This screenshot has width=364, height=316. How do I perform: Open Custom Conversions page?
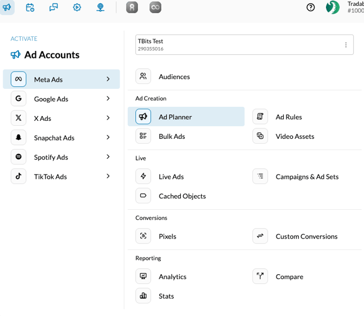306,236
